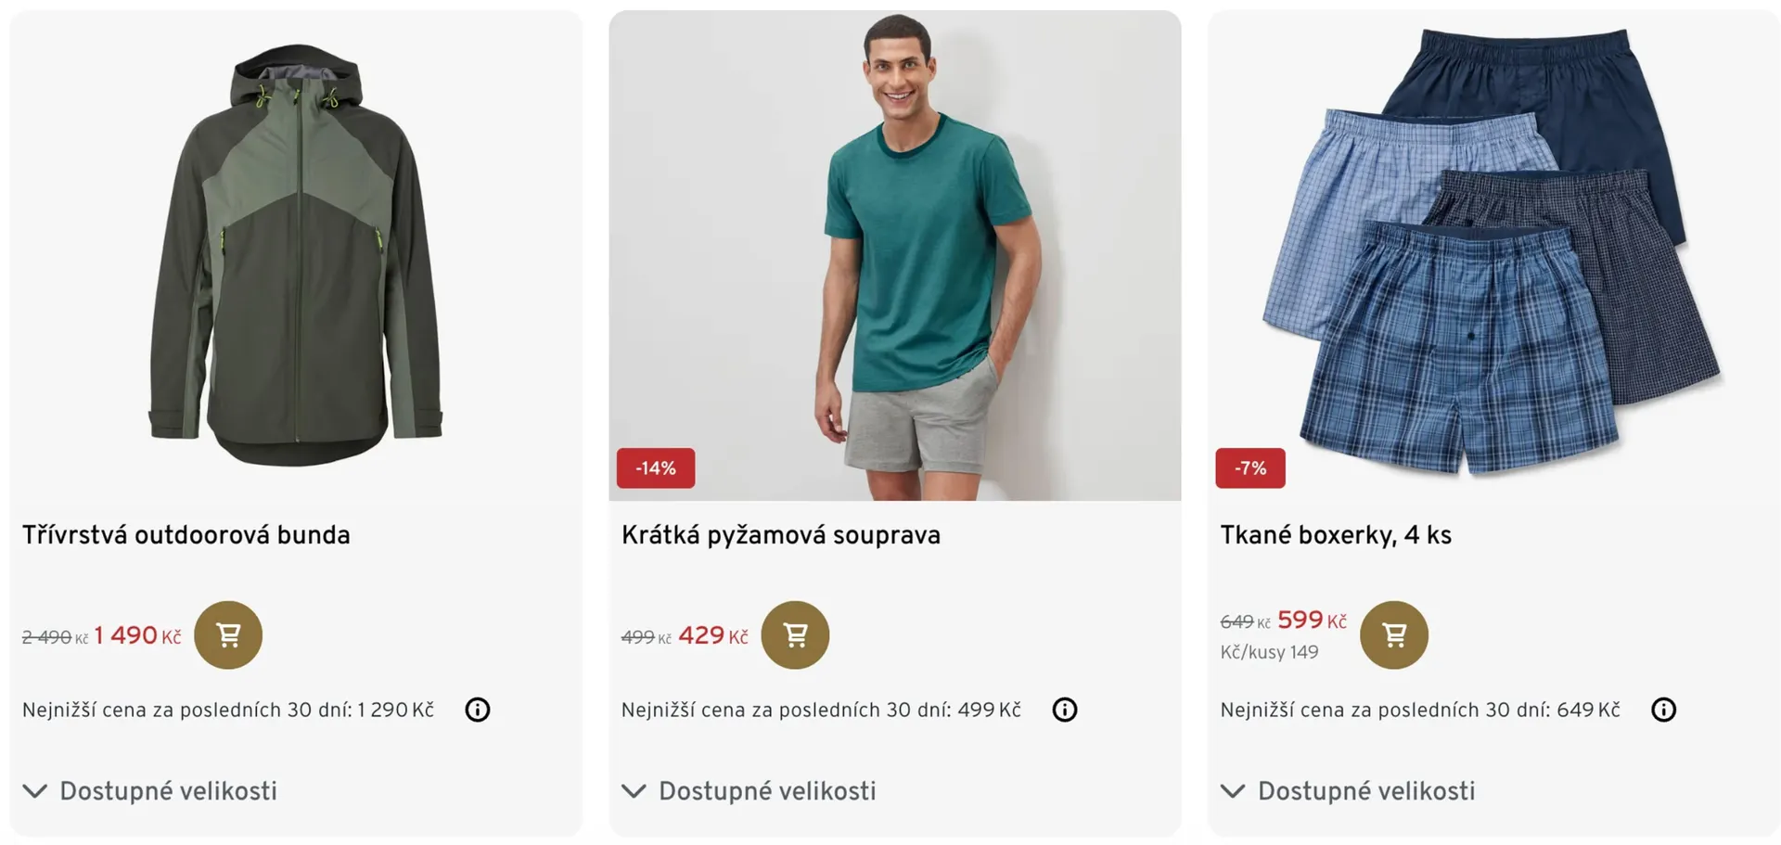Expand available sizes for the woven boxers
The height and width of the screenshot is (845, 1781).
pyautogui.click(x=1348, y=791)
